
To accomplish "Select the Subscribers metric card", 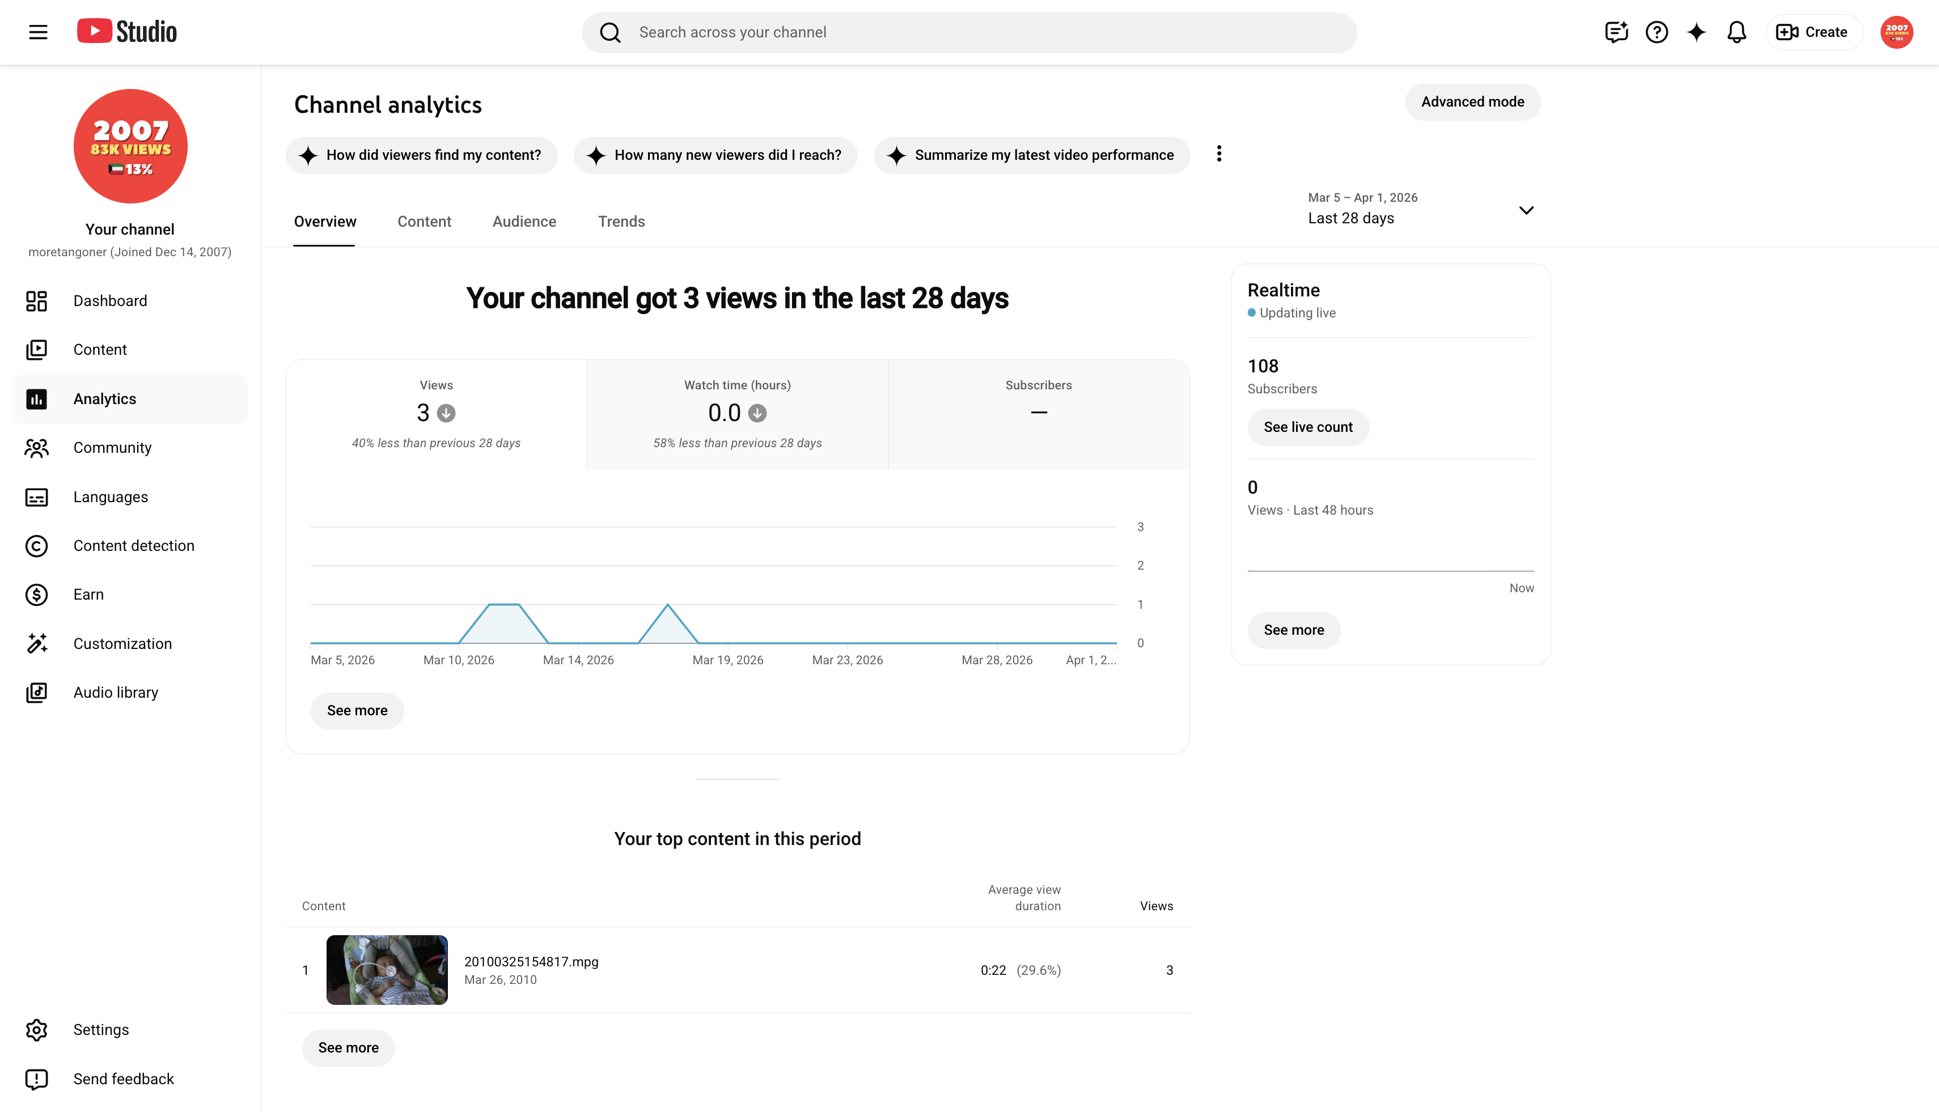I will click(1038, 415).
